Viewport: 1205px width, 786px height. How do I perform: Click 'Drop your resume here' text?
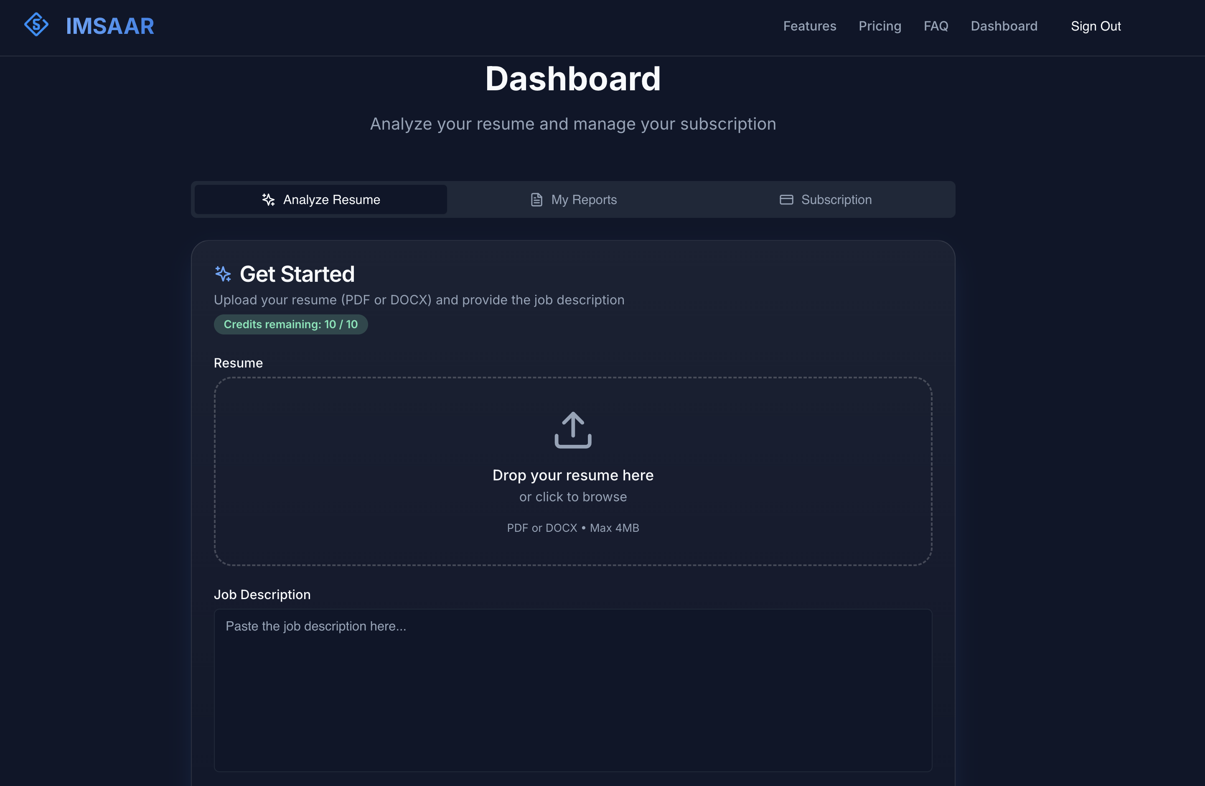tap(573, 475)
